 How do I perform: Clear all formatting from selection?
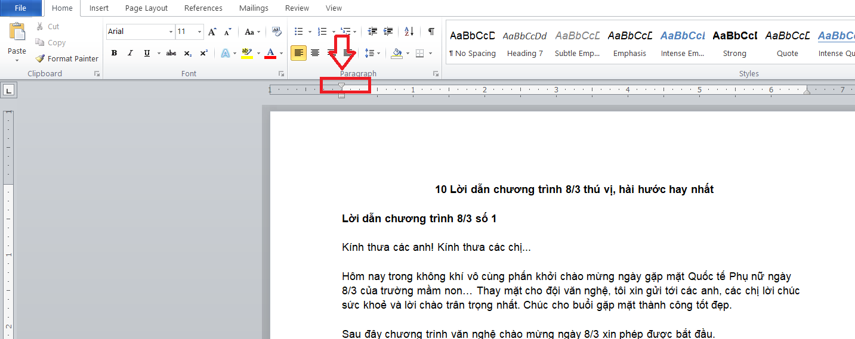coord(276,32)
